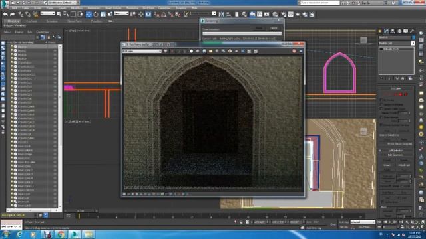Open the selection filter dropdown
The height and width of the screenshot is (239, 426).
[47, 13]
